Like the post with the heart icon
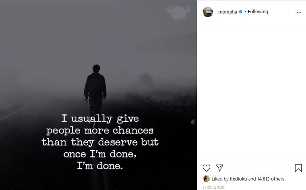This screenshot has width=306, height=190. pos(207,168)
